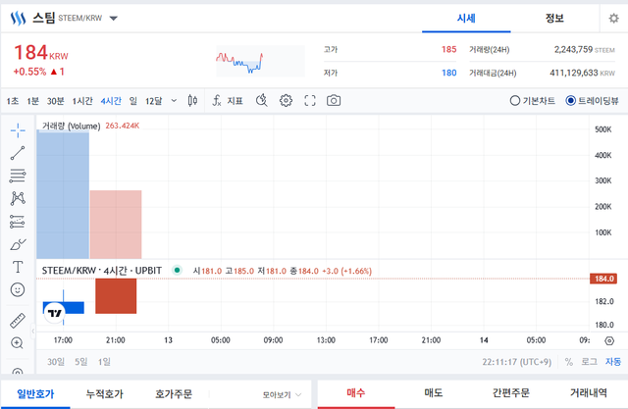Set date range to 1일
This screenshot has width=628, height=409.
pyautogui.click(x=104, y=362)
